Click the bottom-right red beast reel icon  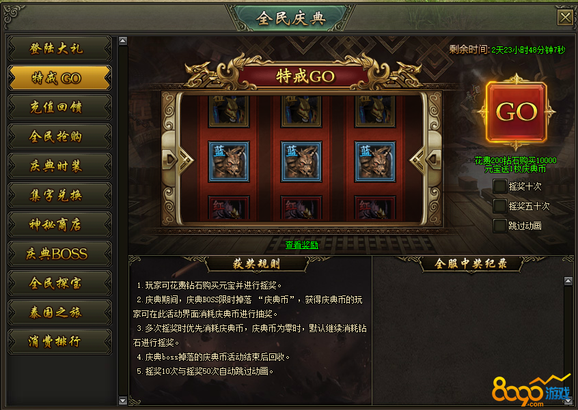(375, 208)
